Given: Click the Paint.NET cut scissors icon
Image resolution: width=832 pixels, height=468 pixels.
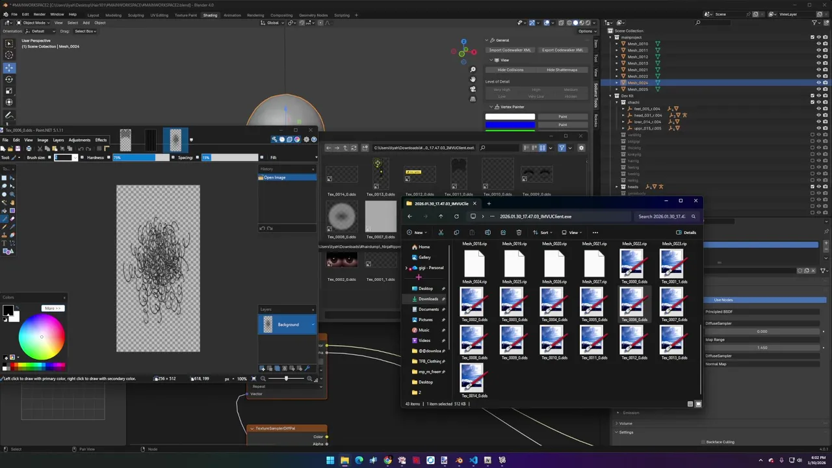Looking at the screenshot, I should pyautogui.click(x=40, y=149).
